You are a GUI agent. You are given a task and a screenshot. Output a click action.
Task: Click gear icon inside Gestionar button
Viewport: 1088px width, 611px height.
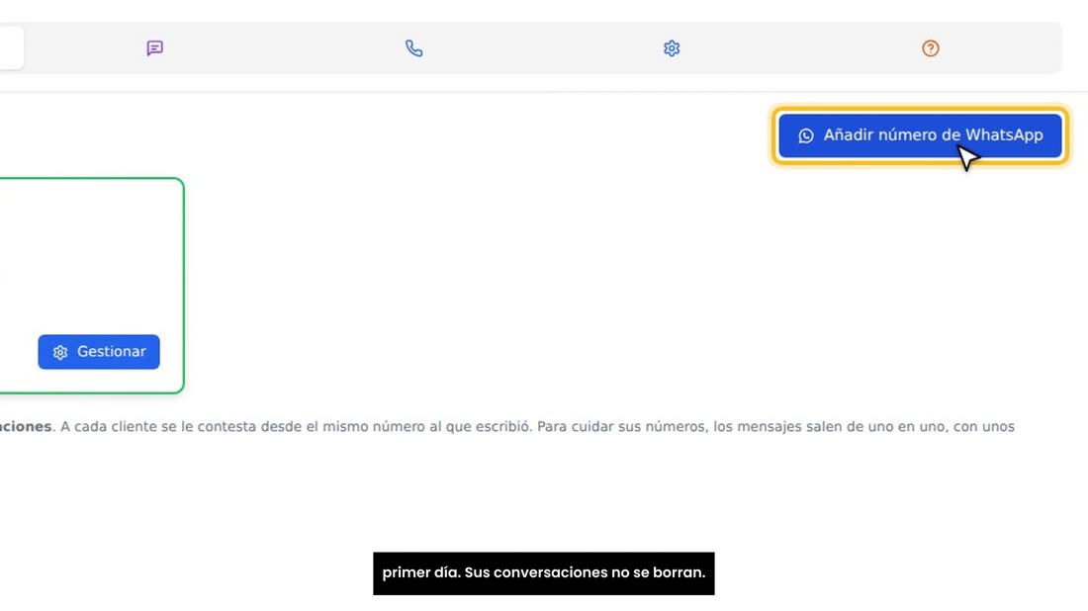coord(60,352)
